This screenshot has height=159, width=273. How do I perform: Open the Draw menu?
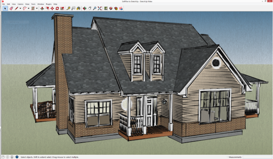pos(27,4)
